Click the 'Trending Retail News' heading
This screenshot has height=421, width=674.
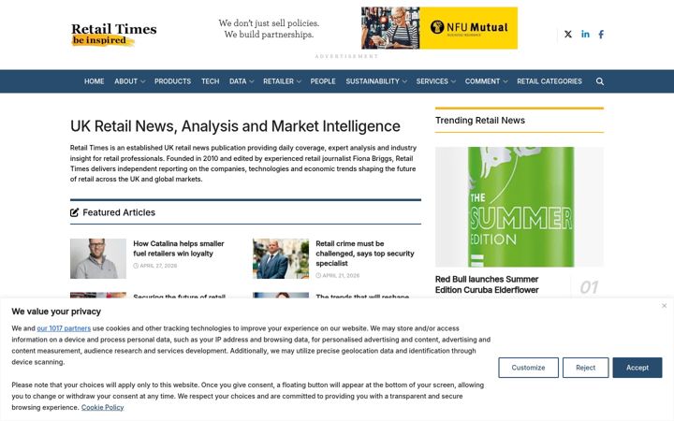[x=479, y=121]
